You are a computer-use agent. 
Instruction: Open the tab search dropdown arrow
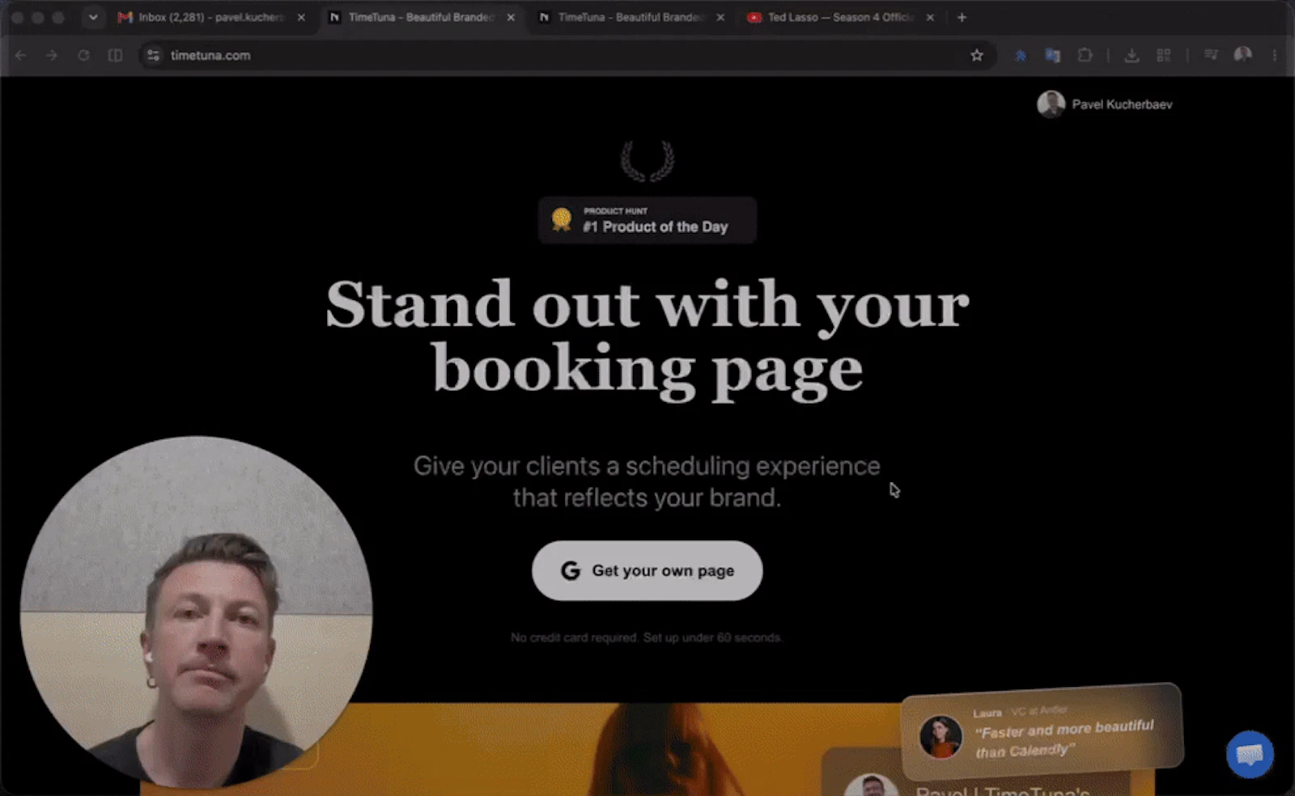tap(93, 17)
